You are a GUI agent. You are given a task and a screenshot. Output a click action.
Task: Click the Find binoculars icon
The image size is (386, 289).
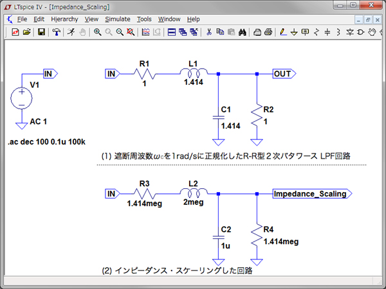pos(243,32)
